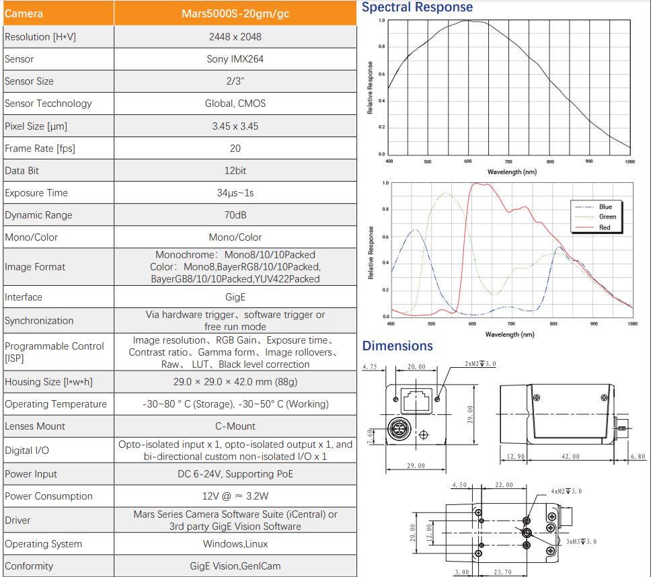The image size is (651, 577).
Task: Click the 70dB dynamic range value
Action: pyautogui.click(x=235, y=215)
